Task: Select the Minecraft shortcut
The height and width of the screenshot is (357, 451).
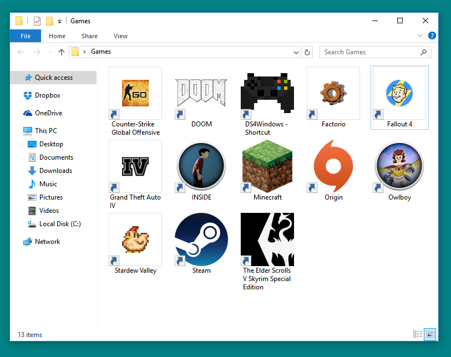Action: click(267, 166)
